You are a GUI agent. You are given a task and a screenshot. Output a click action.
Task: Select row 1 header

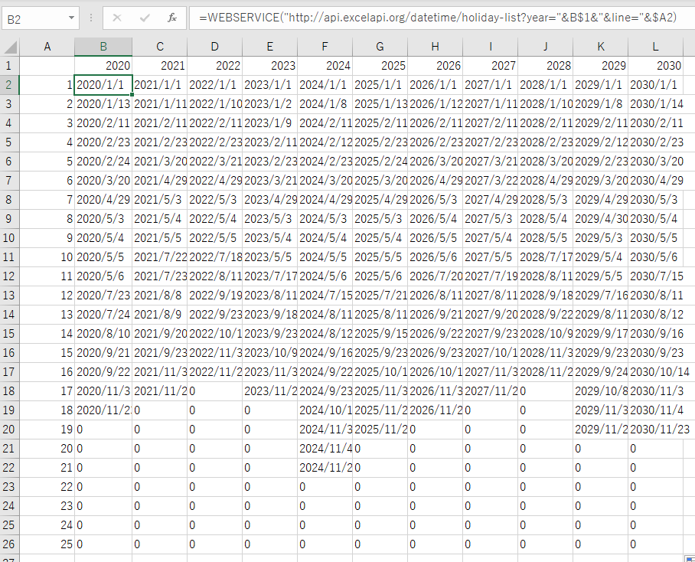click(9, 66)
